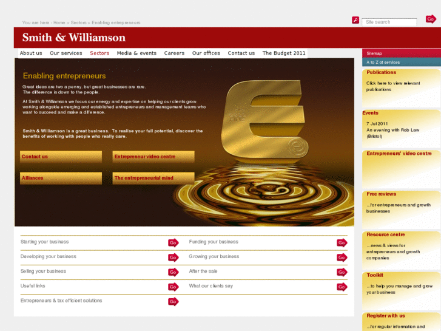Click Go arrow for Starting your business
441x331 pixels.
(x=173, y=243)
